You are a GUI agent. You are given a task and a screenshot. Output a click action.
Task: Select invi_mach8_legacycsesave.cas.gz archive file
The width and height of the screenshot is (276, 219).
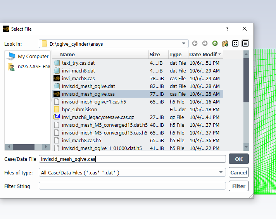[x=98, y=117]
